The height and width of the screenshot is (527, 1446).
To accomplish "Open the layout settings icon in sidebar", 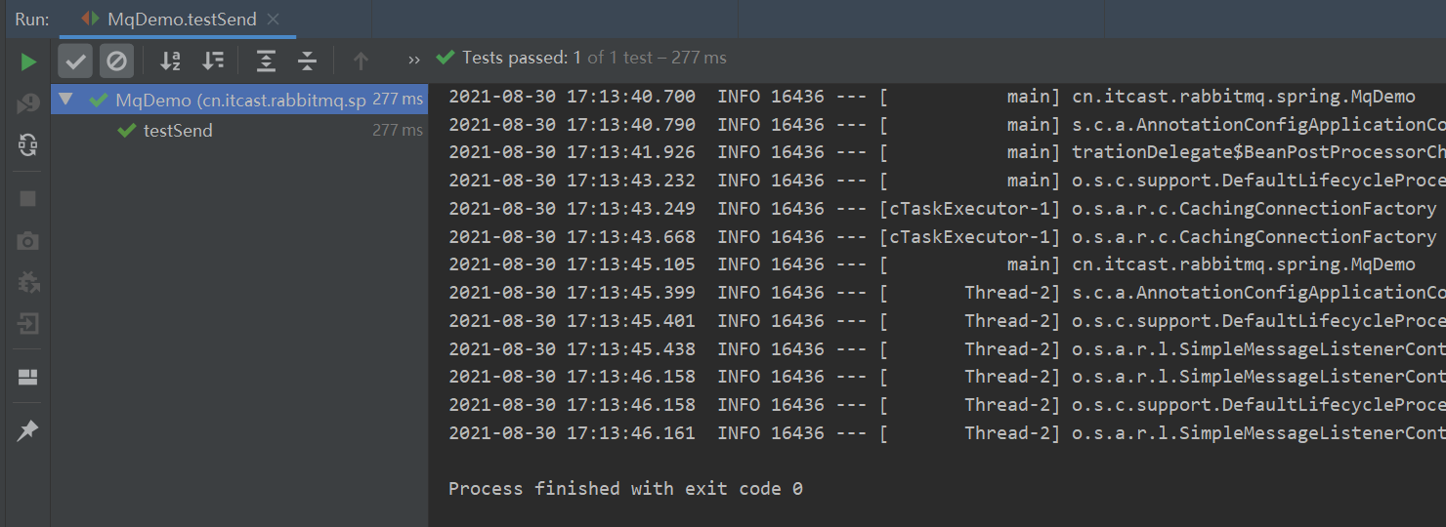I will 28,378.
